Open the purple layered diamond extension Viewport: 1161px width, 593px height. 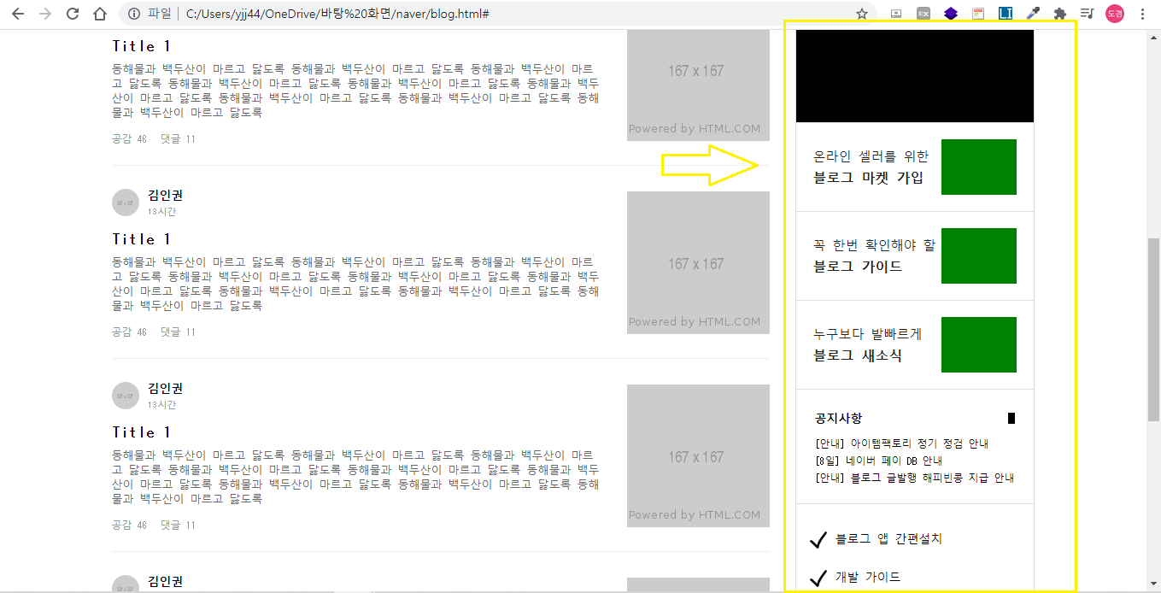951,14
